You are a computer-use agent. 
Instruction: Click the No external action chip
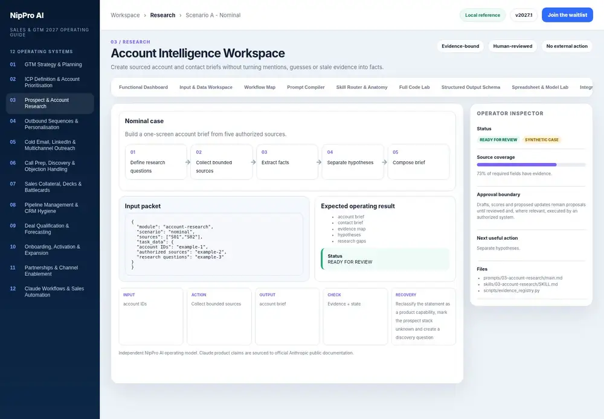(567, 46)
